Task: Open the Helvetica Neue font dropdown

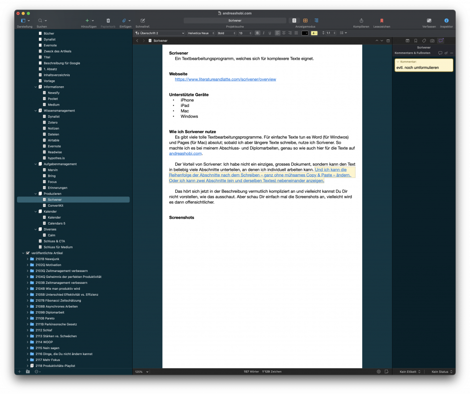Action: coord(201,33)
